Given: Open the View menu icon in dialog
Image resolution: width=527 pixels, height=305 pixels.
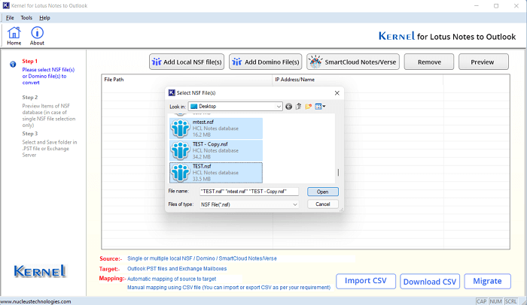Looking at the screenshot, I should click(x=320, y=107).
